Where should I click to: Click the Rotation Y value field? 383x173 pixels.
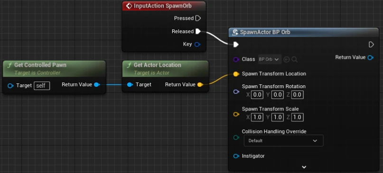coord(277,95)
